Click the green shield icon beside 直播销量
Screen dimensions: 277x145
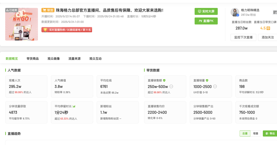(x=207, y=80)
